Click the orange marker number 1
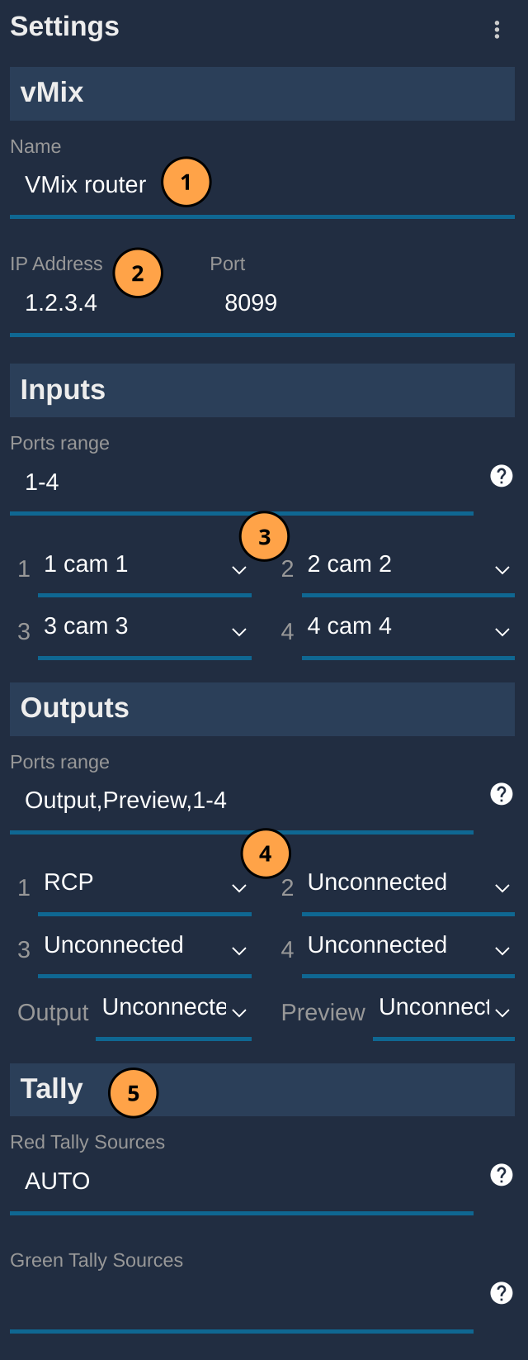 tap(186, 182)
